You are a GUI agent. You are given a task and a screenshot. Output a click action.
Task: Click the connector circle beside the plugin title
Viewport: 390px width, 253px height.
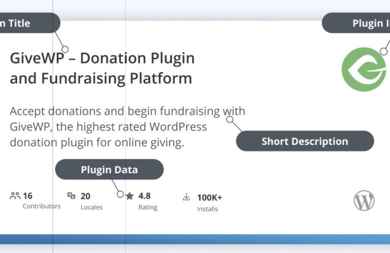[65, 50]
